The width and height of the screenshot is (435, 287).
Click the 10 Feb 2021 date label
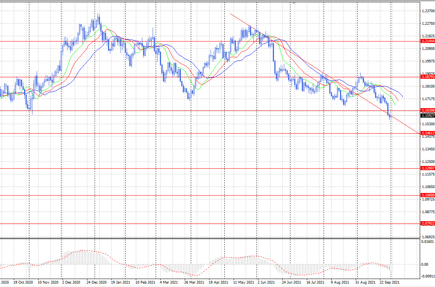coord(145,282)
